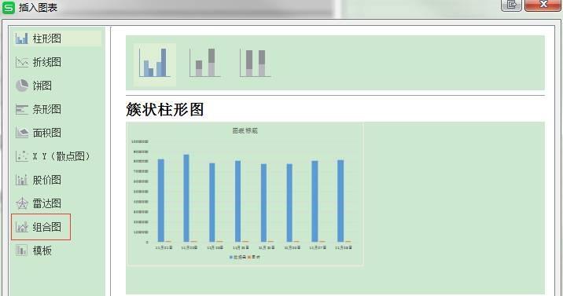Select the 雷达图 radar chart icon
The height and width of the screenshot is (296, 563).
click(21, 203)
